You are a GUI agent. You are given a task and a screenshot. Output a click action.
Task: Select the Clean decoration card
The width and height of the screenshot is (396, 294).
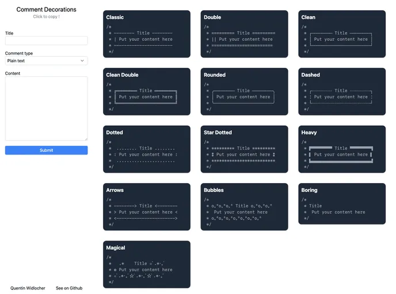[341, 34]
